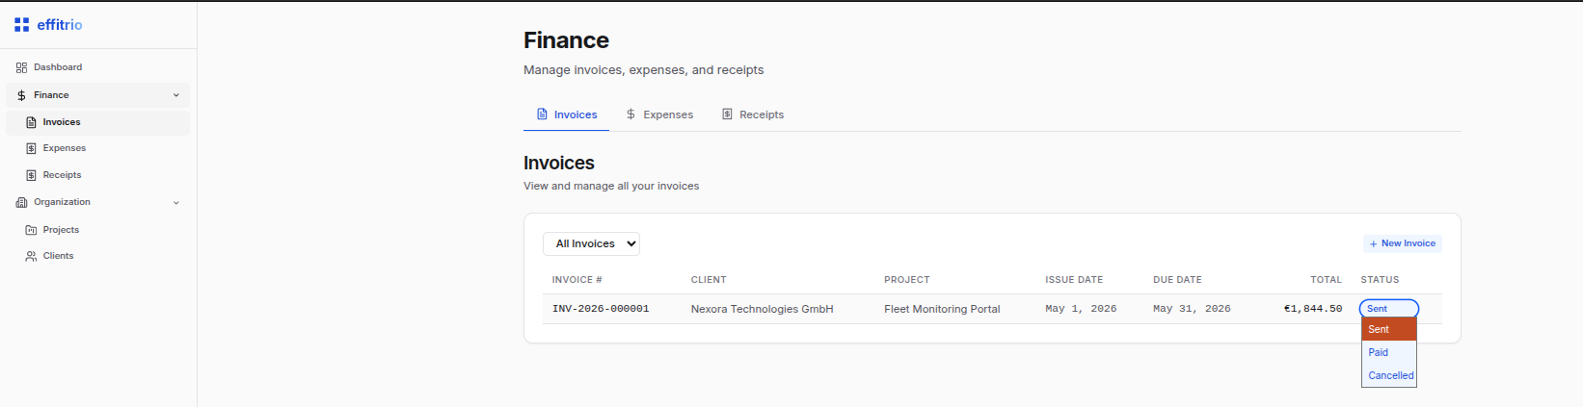Click the Receipts tab icon
This screenshot has height=407, width=1583.
(x=727, y=114)
